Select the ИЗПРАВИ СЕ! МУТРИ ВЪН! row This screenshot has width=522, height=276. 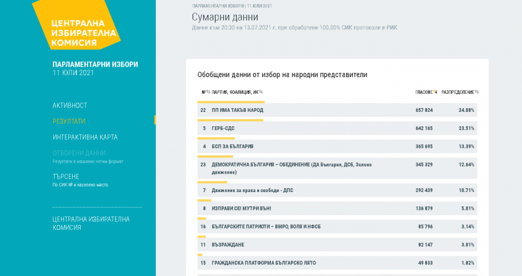(337, 208)
